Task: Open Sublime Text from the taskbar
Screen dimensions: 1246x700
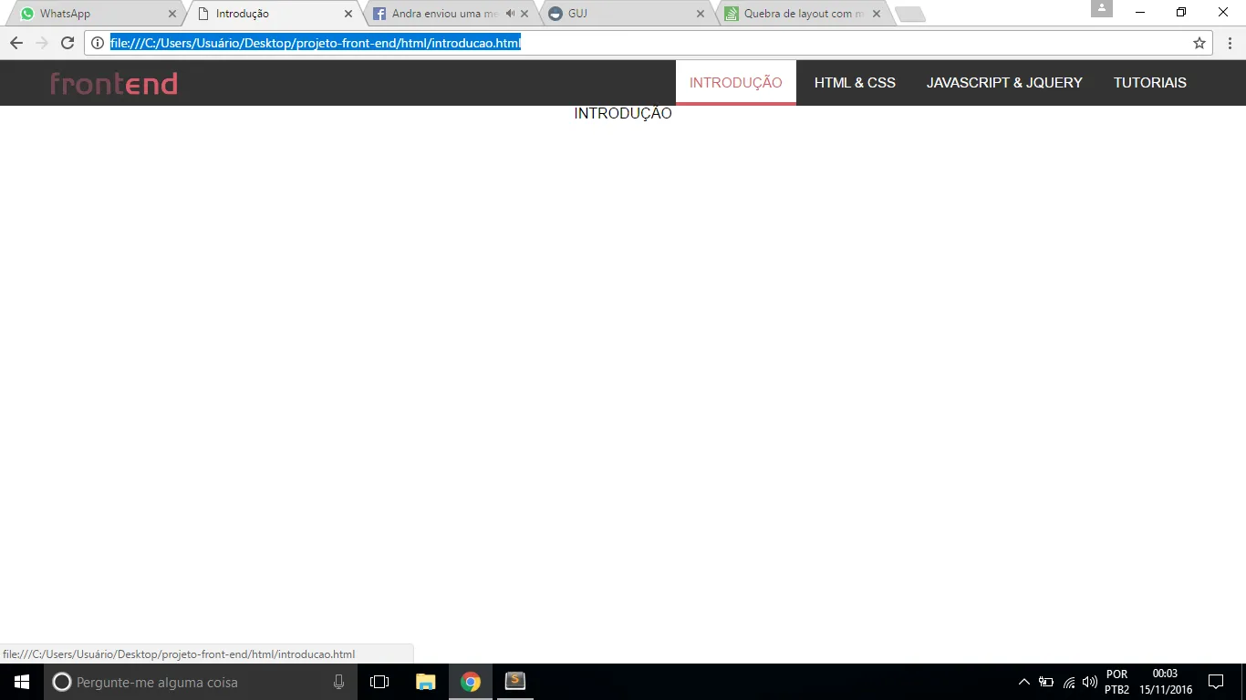Action: click(x=515, y=682)
